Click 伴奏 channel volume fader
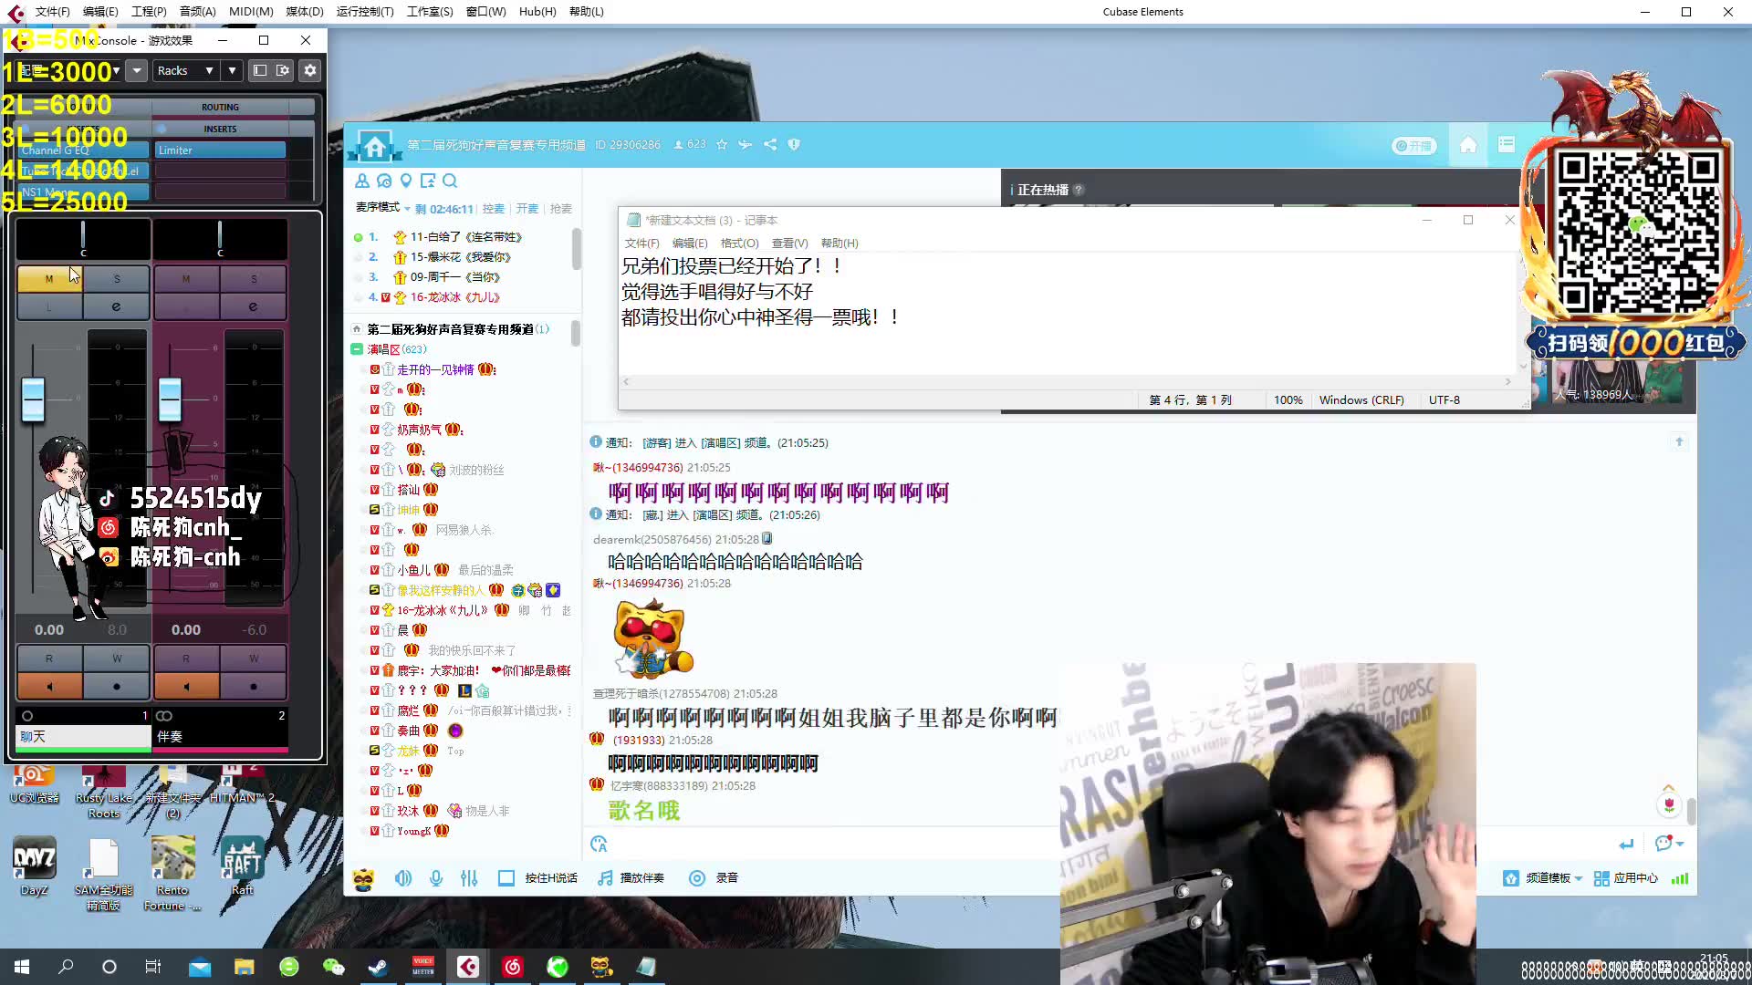 pos(170,399)
